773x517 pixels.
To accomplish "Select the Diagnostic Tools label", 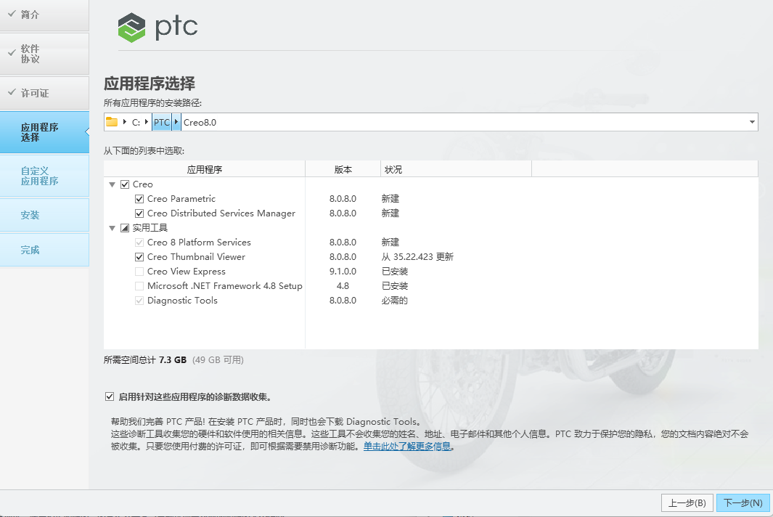I will pos(182,301).
